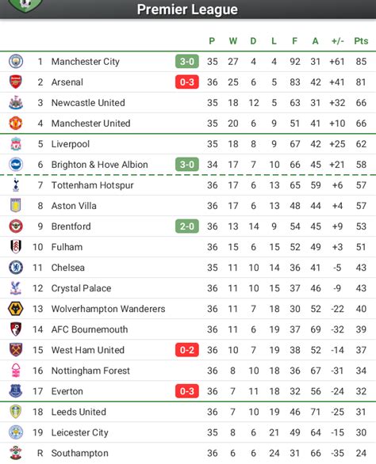Open the Everton crest icon
Image resolution: width=376 pixels, height=464 pixels.
point(16,391)
